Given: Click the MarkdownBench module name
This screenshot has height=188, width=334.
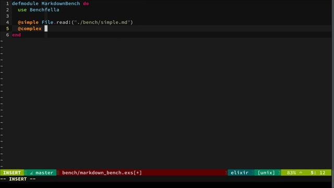Looking at the screenshot, I should (x=61, y=4).
